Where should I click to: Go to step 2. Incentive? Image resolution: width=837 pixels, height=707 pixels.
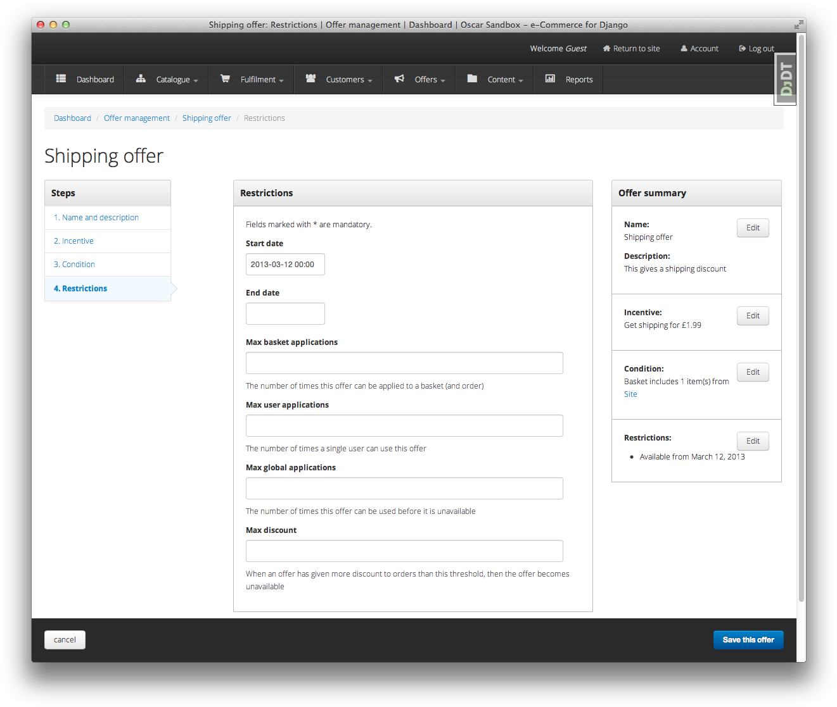(x=73, y=241)
